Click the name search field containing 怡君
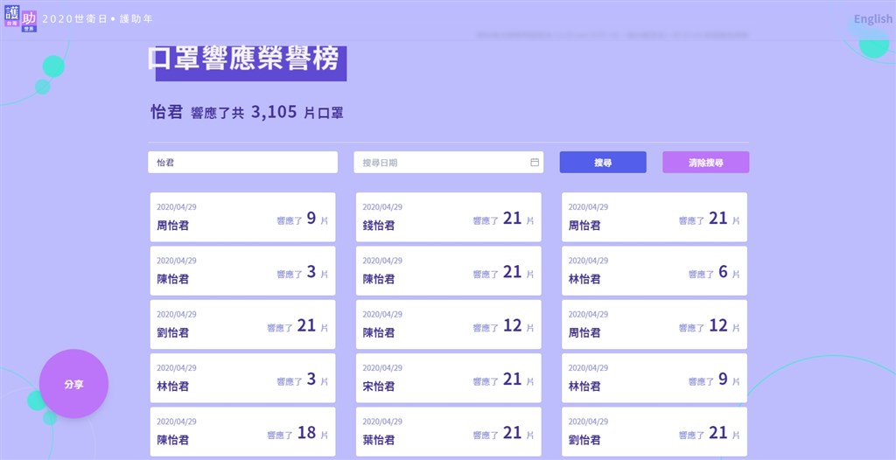Image resolution: width=896 pixels, height=460 pixels. [243, 163]
